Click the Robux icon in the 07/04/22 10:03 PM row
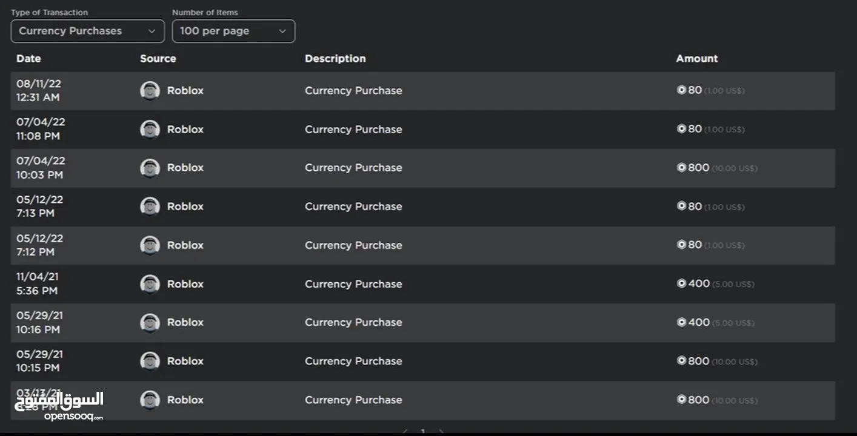Screen dimensions: 857x436 tap(681, 167)
